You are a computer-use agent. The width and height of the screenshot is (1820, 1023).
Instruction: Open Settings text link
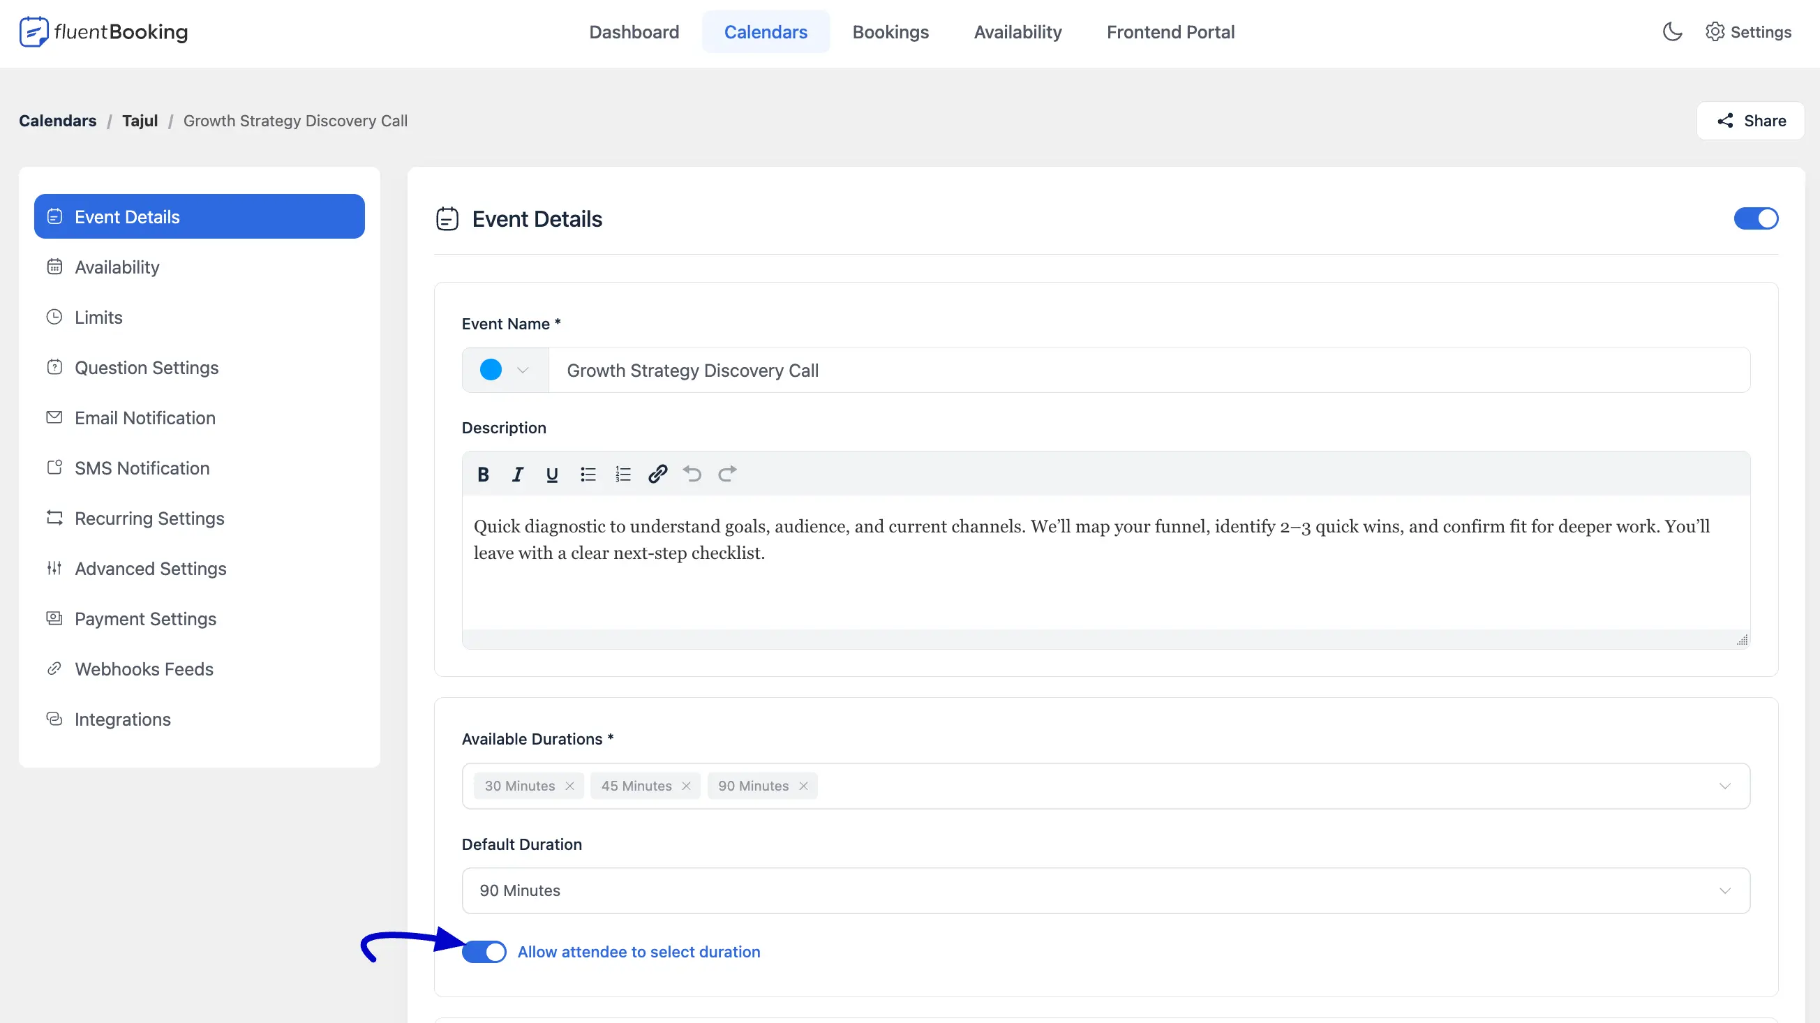1761,32
